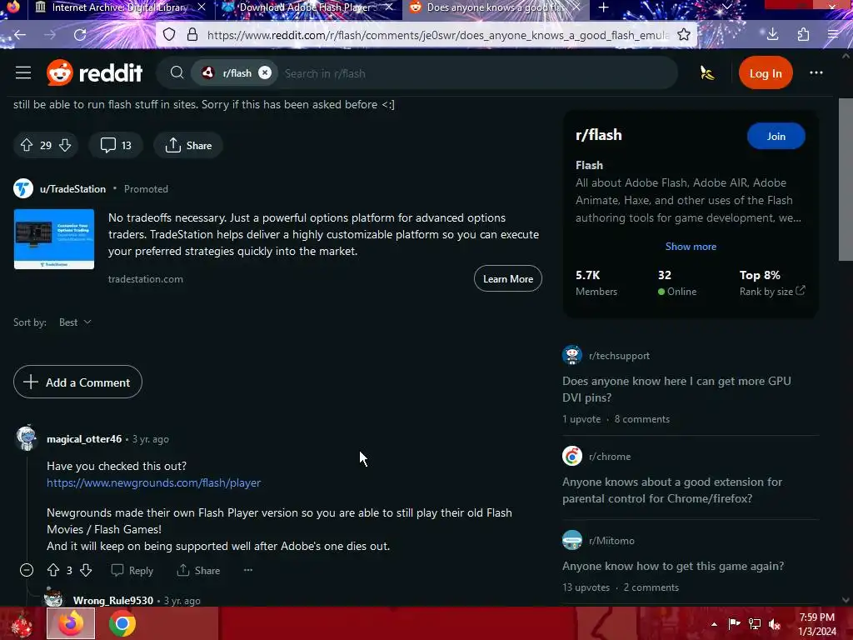Upvote magical_otter46's comment
The width and height of the screenshot is (853, 640).
[x=53, y=570]
